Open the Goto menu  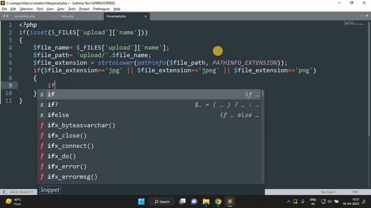click(x=60, y=9)
